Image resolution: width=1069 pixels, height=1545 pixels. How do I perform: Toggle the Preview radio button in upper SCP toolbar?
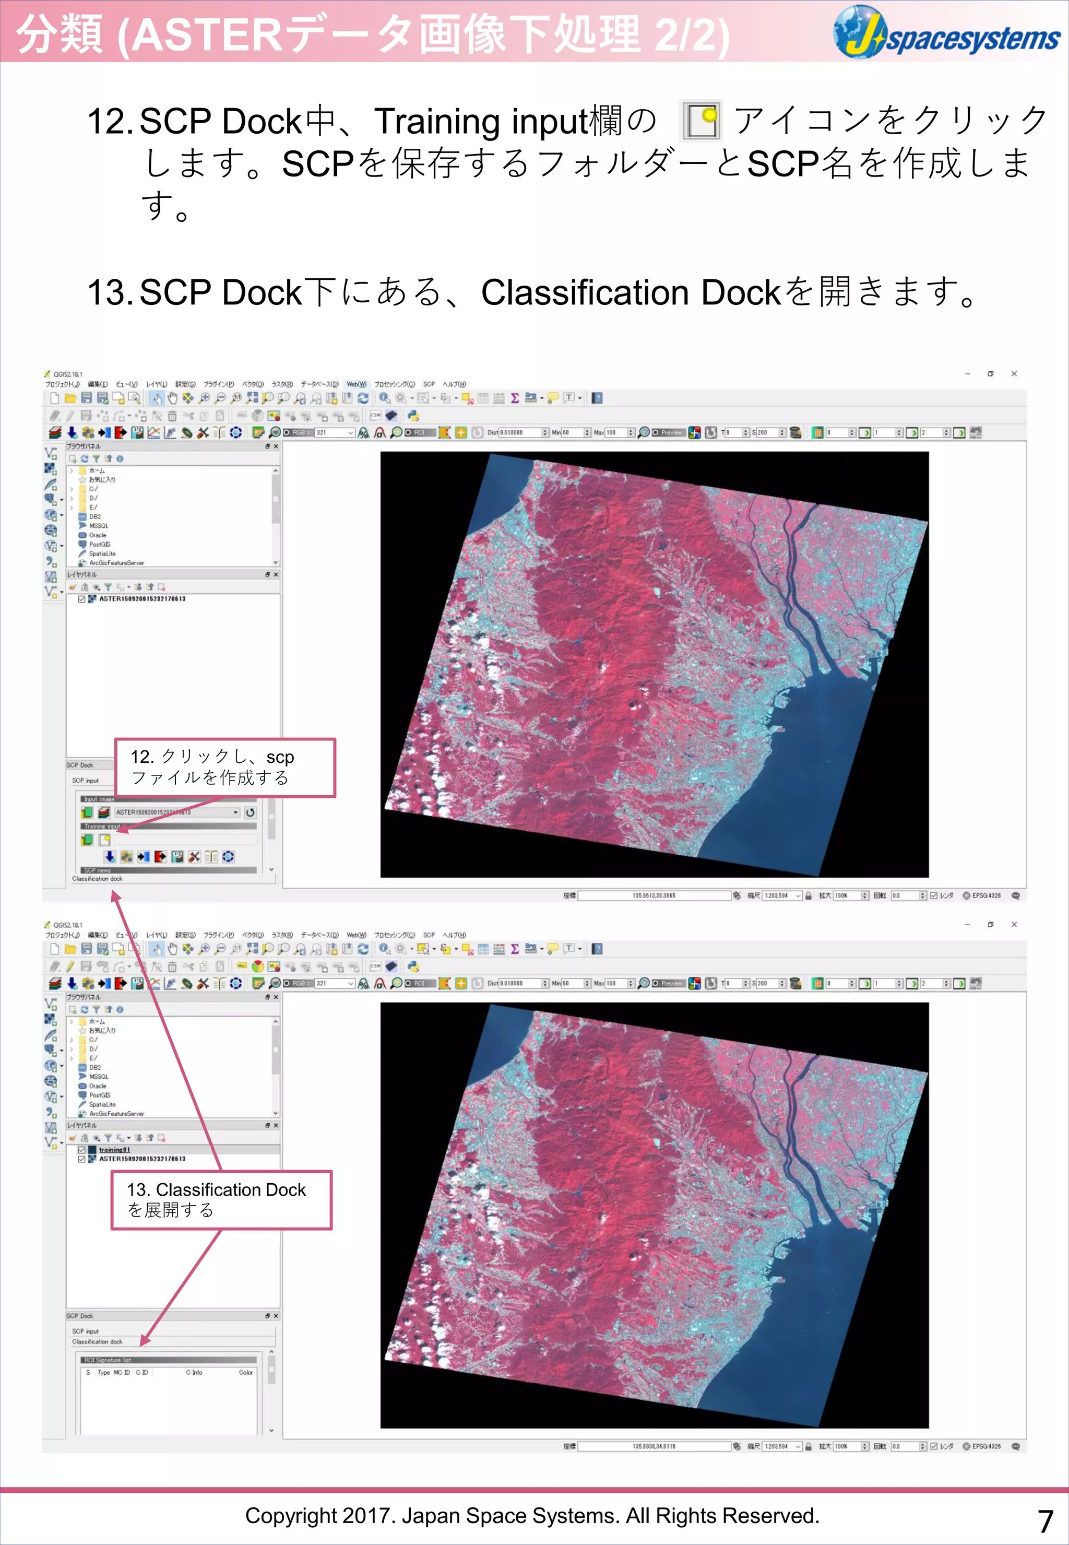coord(655,433)
